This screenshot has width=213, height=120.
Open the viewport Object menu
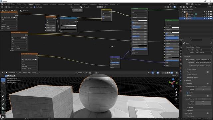34,73
